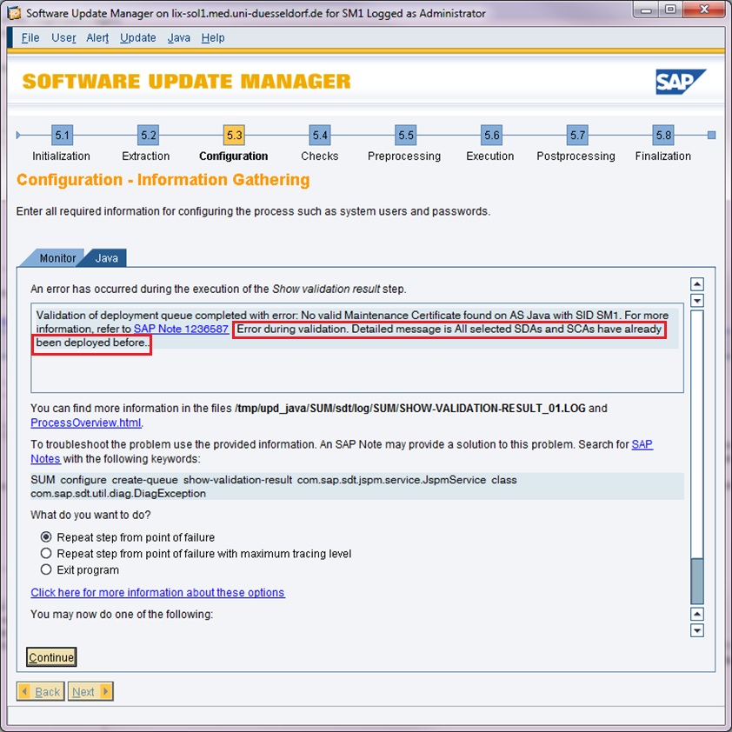732x732 pixels.
Task: Click roadmap step 5.7 Postprocessing box
Action: (577, 136)
